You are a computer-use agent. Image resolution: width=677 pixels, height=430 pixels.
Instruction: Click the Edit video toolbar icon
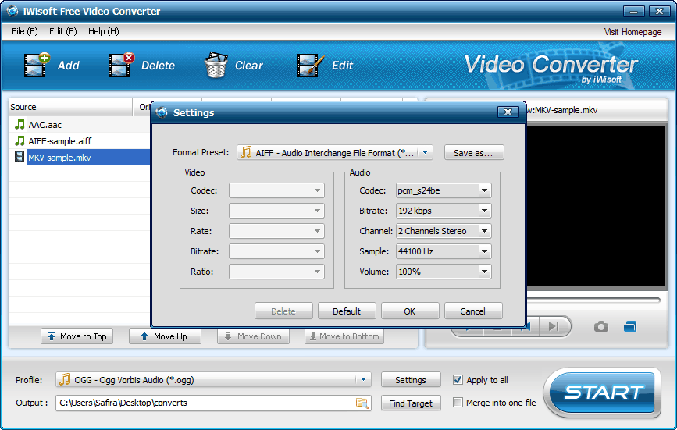(x=310, y=66)
